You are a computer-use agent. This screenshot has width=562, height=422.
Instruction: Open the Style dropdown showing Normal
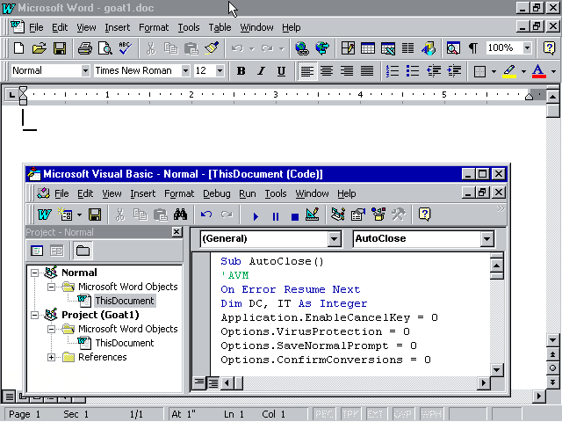click(x=85, y=70)
